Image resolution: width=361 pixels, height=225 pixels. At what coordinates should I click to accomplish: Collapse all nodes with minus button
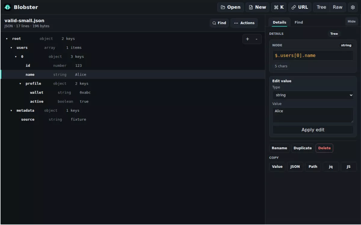(x=257, y=39)
